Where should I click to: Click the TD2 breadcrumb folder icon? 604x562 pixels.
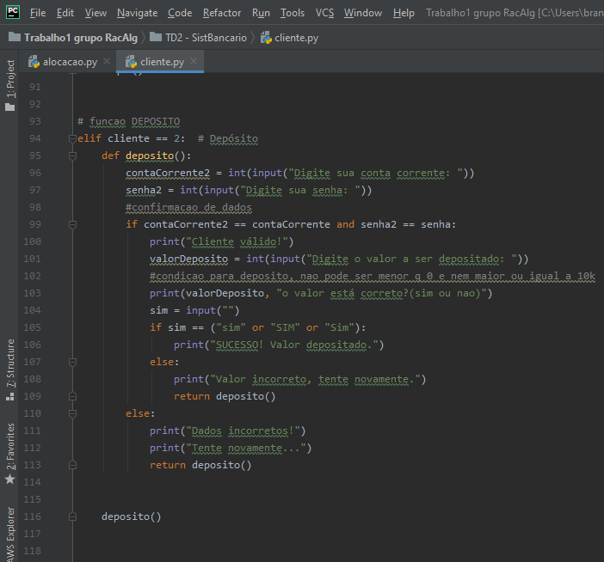pyautogui.click(x=156, y=37)
